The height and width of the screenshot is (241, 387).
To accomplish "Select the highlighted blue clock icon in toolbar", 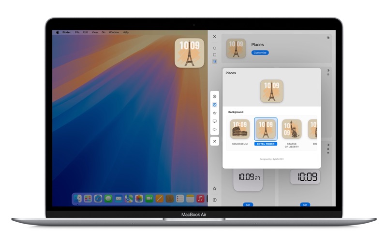I will (214, 105).
